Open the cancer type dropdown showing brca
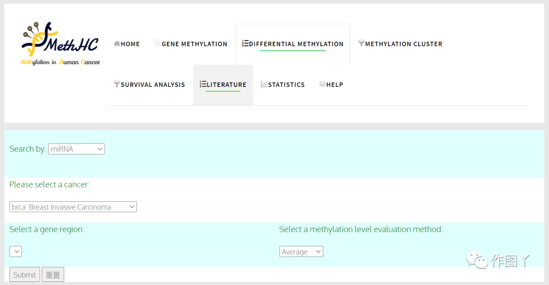The width and height of the screenshot is (549, 285). [x=73, y=207]
